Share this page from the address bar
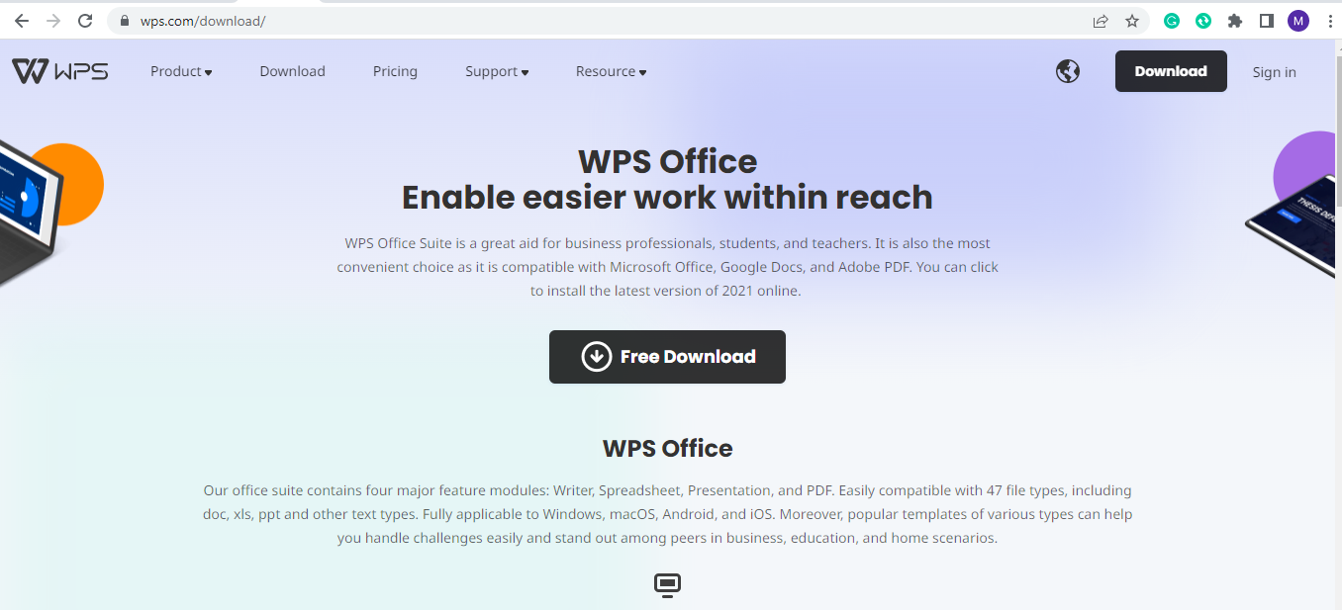The width and height of the screenshot is (1342, 610). [1101, 21]
